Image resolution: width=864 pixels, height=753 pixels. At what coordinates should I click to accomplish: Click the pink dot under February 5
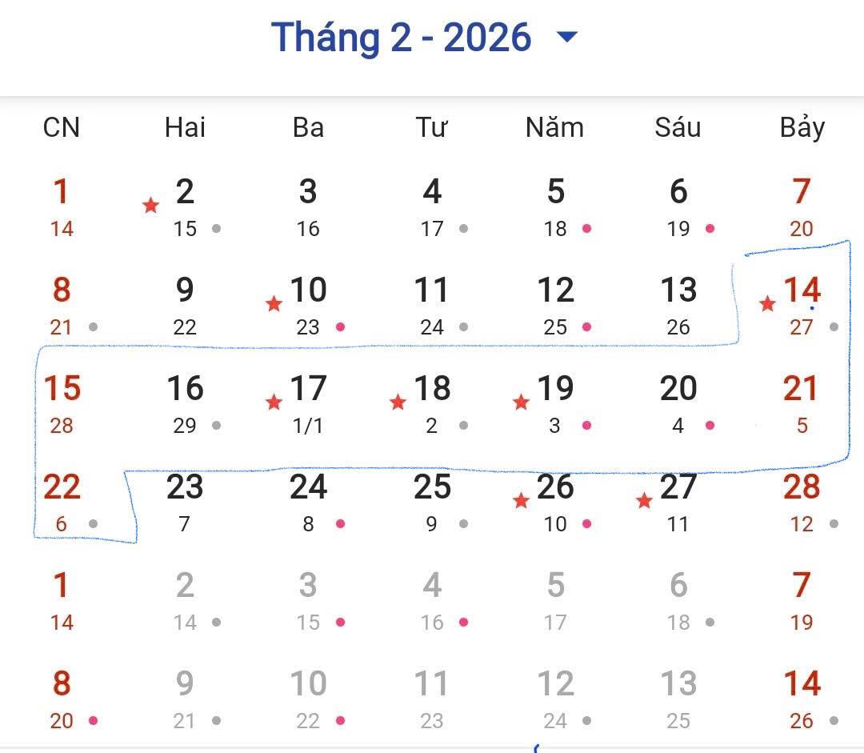pyautogui.click(x=586, y=229)
